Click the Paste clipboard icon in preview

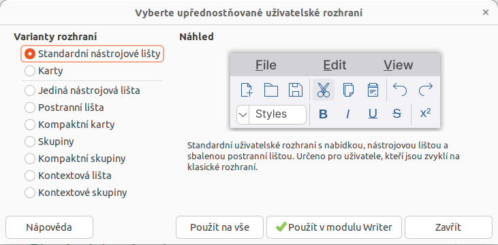pos(372,90)
